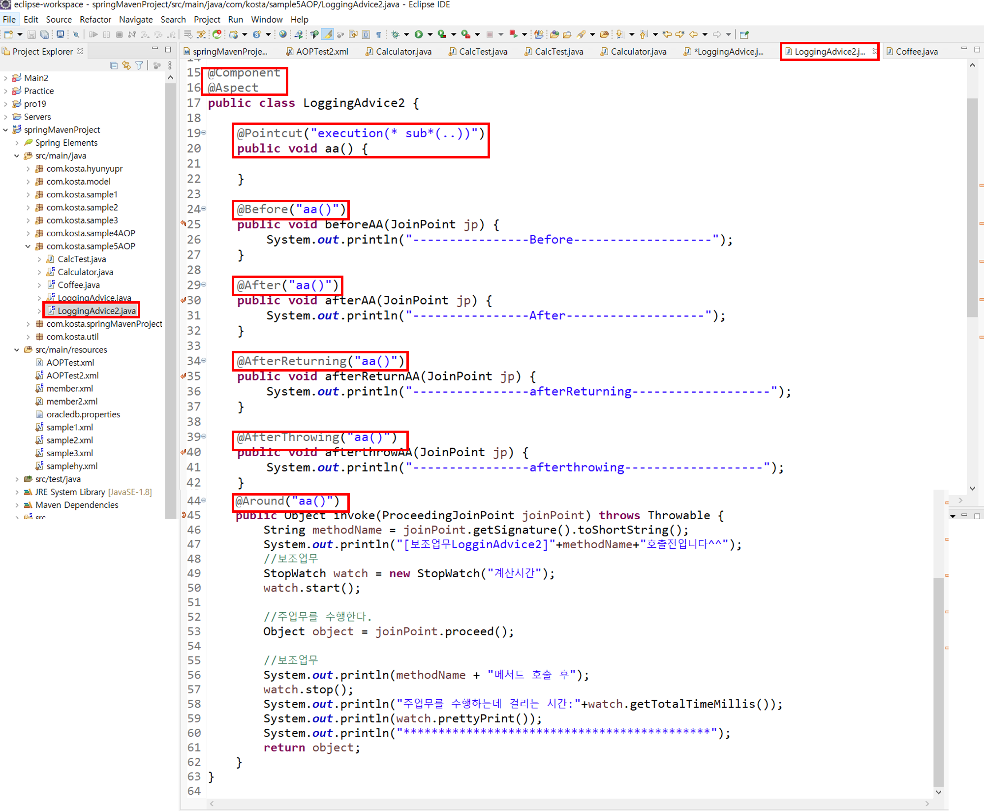
Task: Collapse the com.kosta.sample5AOP package
Action: (28, 246)
